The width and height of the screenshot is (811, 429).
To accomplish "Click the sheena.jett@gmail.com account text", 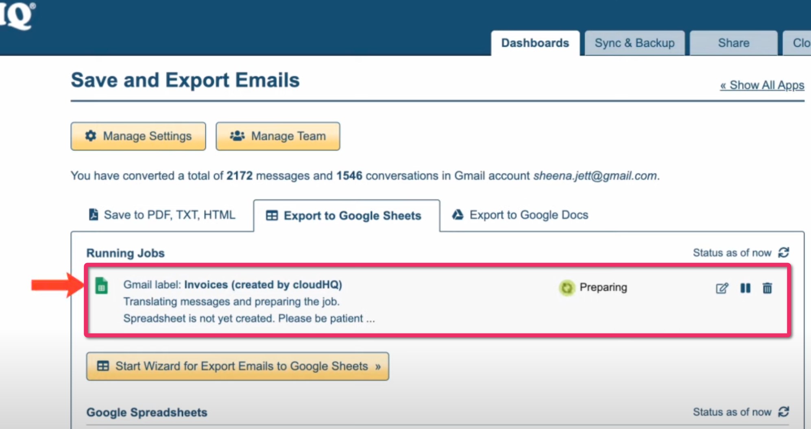I will click(x=595, y=176).
